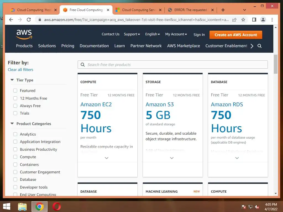
Task: Check the Analytics category checkbox
Action: tap(15, 134)
